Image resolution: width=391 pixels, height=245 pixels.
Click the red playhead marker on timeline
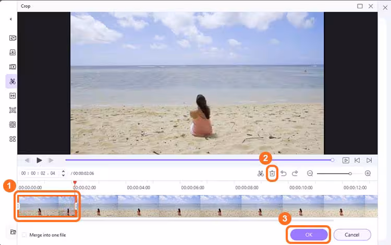(75, 182)
